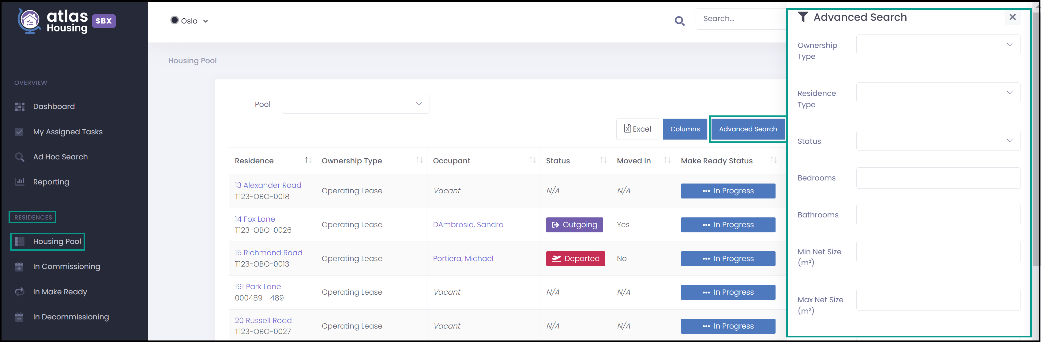The height and width of the screenshot is (342, 1041).
Task: Click the Atlas Housing logo icon
Action: (x=29, y=20)
